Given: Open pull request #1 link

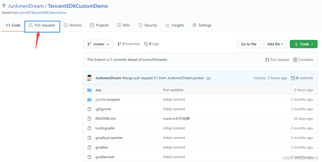Looking at the screenshot, I should (x=156, y=78).
